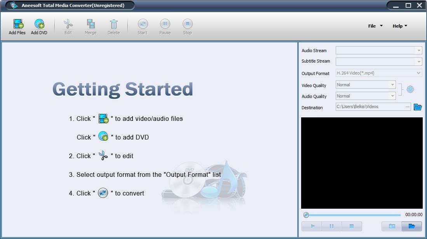The width and height of the screenshot is (427, 239).
Task: Open destination folder with blue folder icon
Action: (418, 106)
